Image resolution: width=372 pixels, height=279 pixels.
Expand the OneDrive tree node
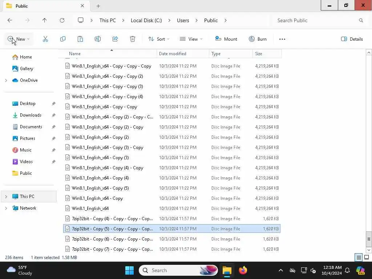pos(6,80)
